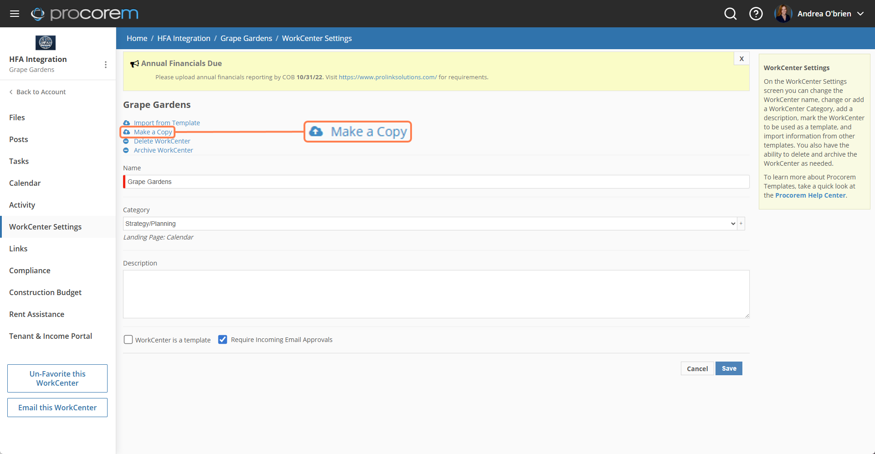
Task: Go to Home breadcrumb
Action: pos(137,38)
